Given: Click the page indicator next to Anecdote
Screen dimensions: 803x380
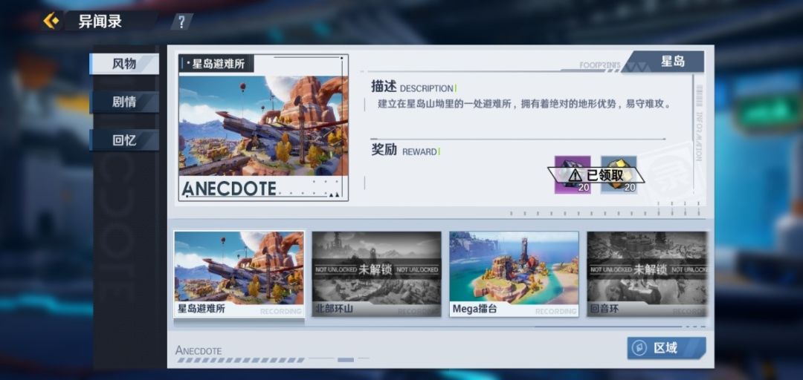Looking at the screenshot, I should click(x=346, y=359).
